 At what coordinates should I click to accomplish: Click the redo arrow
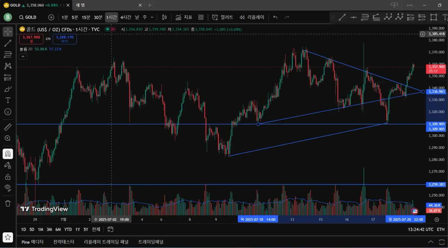pyautogui.click(x=287, y=17)
